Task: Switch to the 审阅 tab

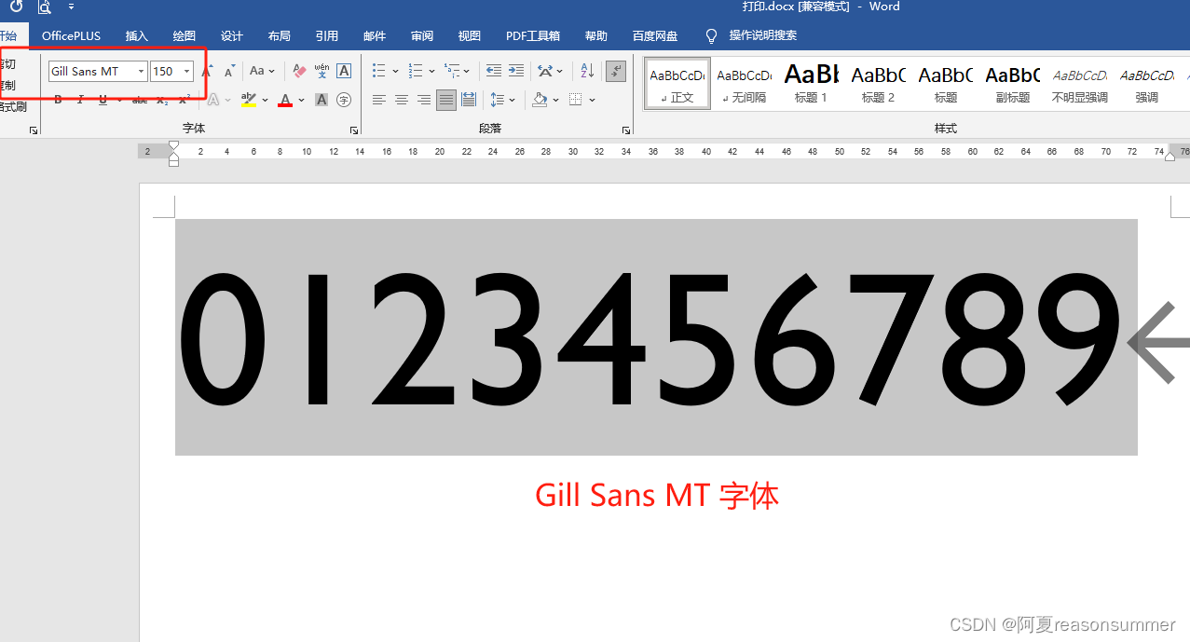Action: 421,36
